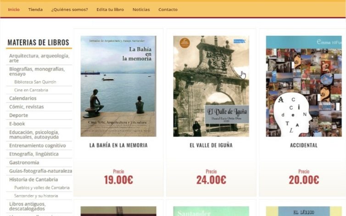Open El Valle de Iguña book cover
The width and height of the screenshot is (346, 216).
click(x=211, y=86)
